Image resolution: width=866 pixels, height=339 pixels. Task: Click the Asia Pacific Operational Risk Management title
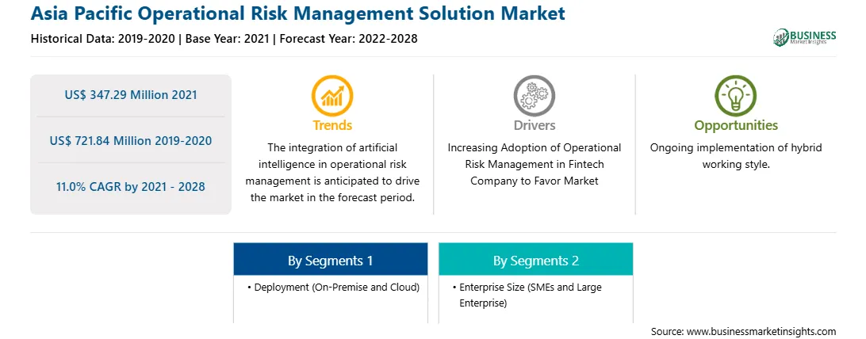tap(297, 13)
